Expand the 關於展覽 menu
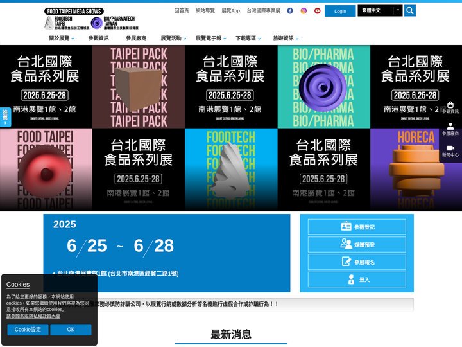Image resolution: width=462 pixels, height=347 pixels. click(62, 39)
